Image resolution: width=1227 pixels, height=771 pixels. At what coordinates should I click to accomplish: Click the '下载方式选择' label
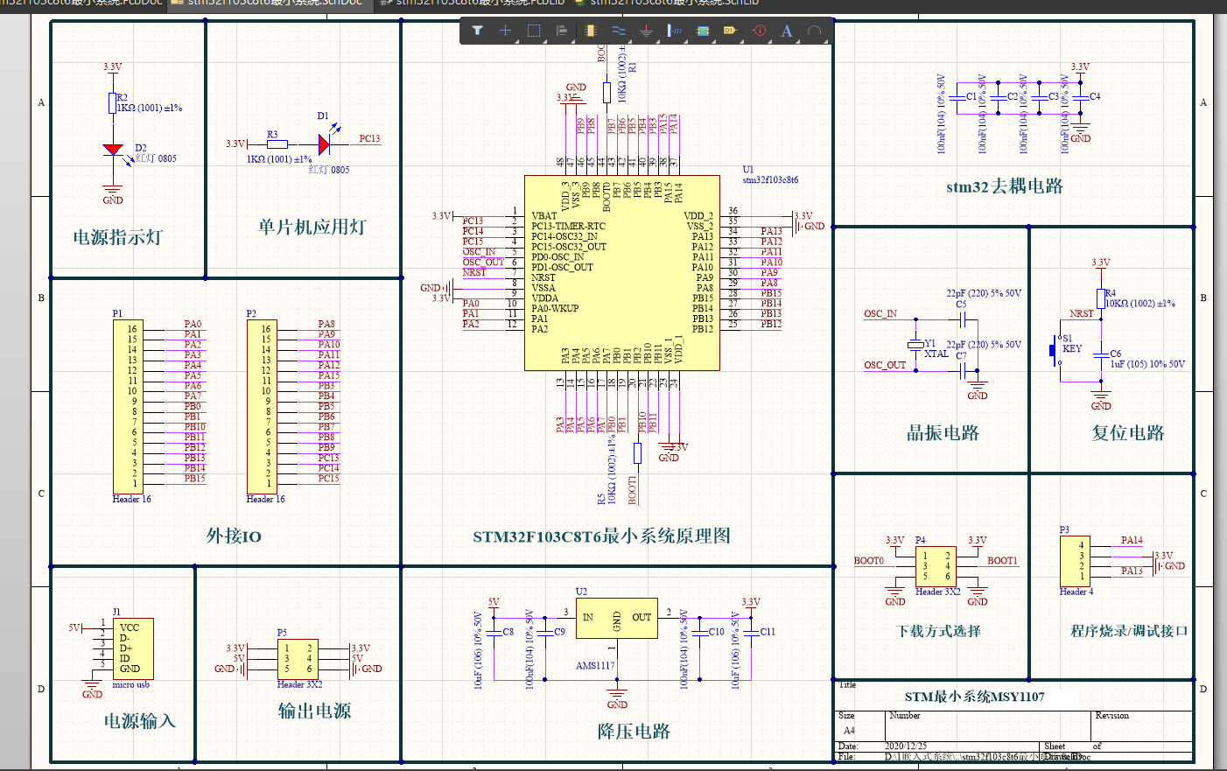[939, 631]
